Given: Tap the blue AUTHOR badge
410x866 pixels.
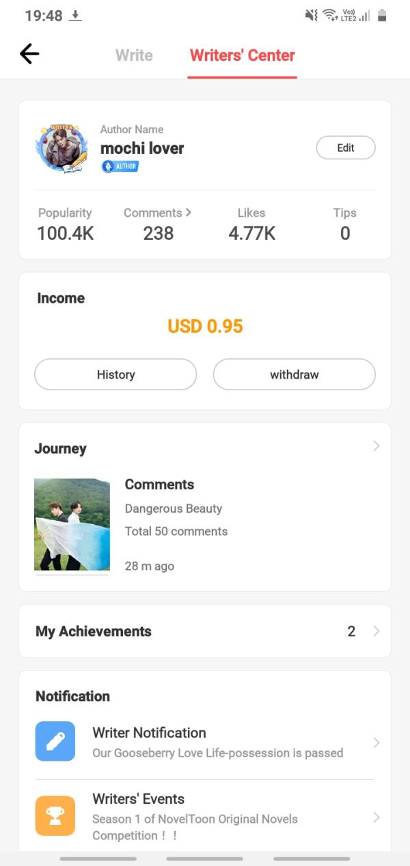Looking at the screenshot, I should pyautogui.click(x=120, y=166).
